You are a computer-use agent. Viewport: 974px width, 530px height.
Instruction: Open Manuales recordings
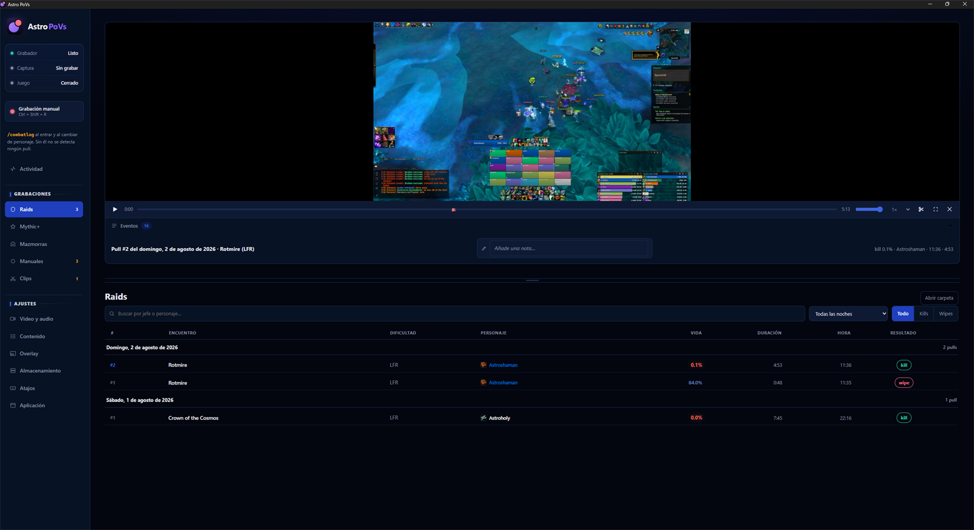(44, 261)
